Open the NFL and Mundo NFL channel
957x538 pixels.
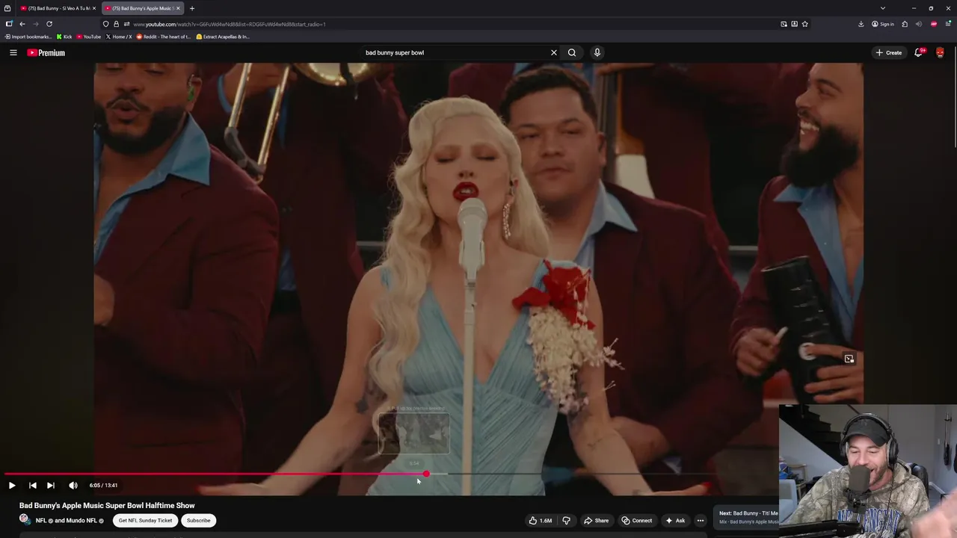pos(70,520)
